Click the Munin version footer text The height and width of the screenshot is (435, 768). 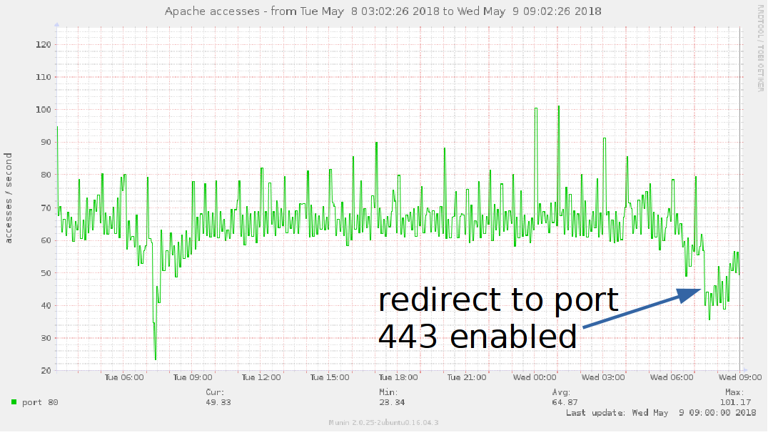tap(383, 423)
